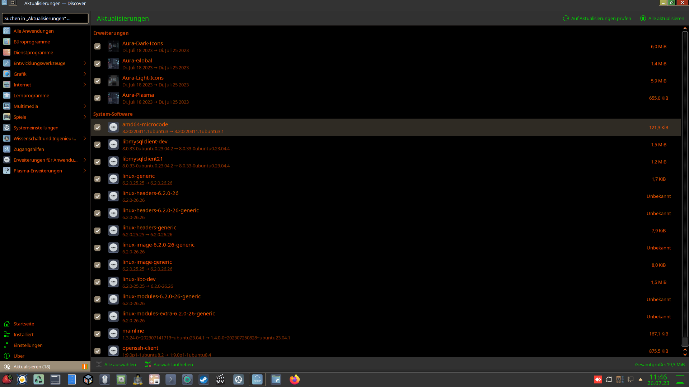Expand Plasma-Erweiterungen arrow
Image resolution: width=689 pixels, height=387 pixels.
coord(85,171)
